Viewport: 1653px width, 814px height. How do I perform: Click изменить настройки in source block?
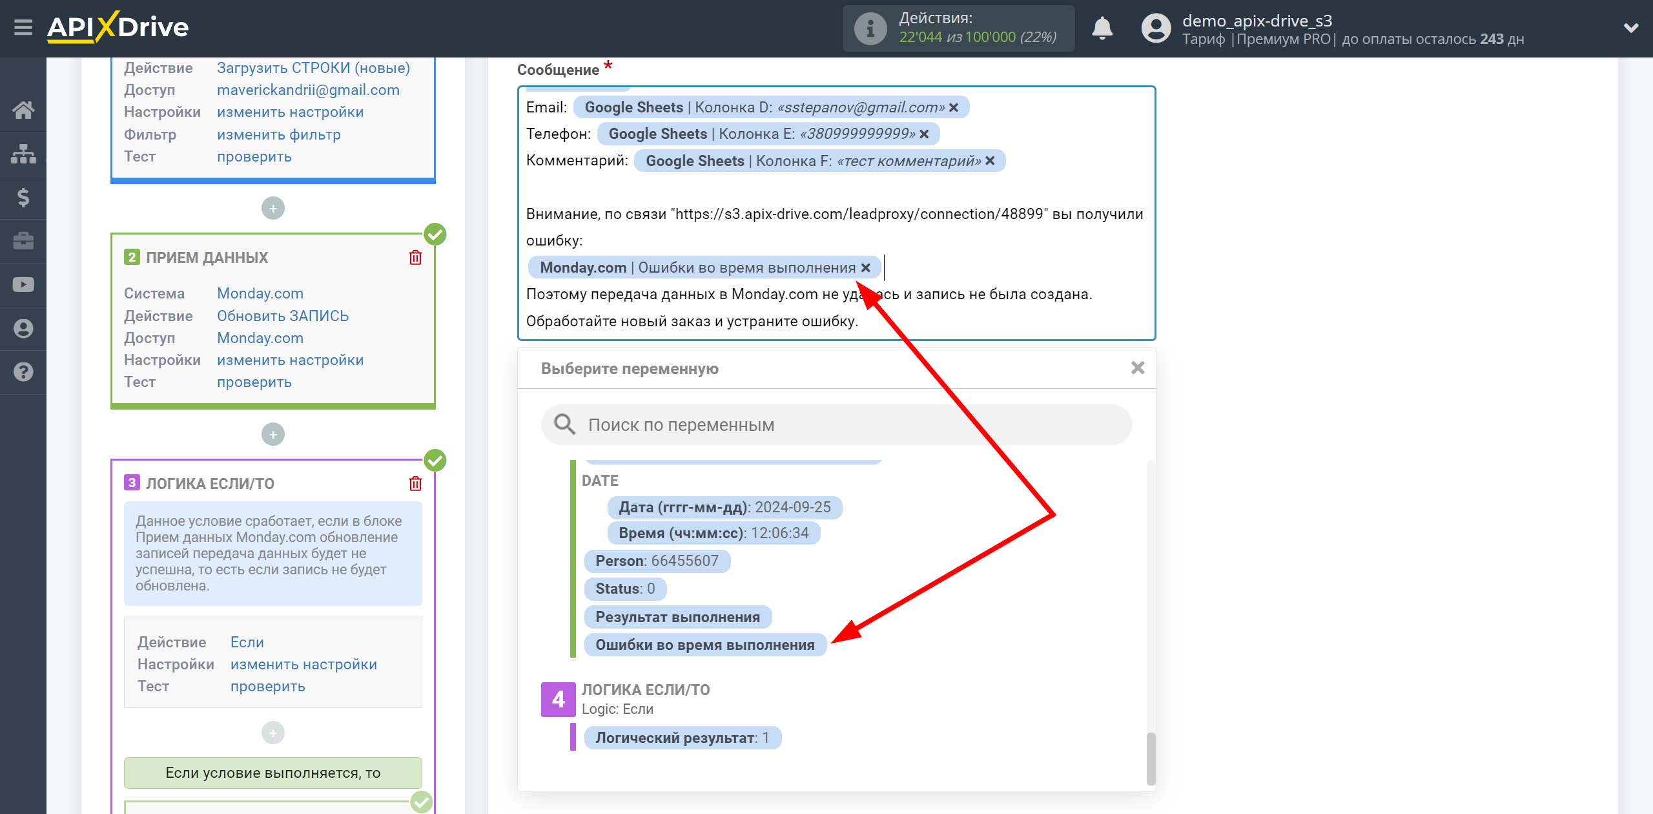(x=290, y=112)
